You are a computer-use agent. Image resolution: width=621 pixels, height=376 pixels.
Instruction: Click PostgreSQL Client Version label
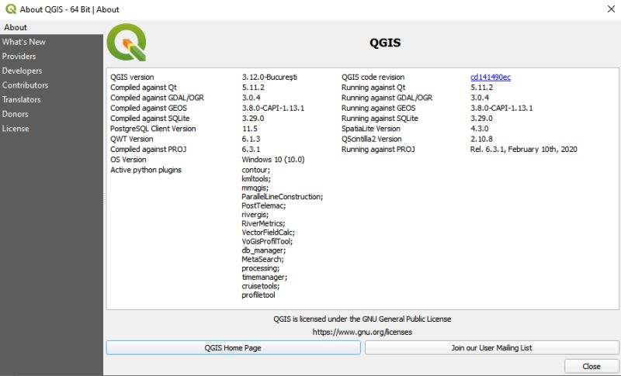pyautogui.click(x=153, y=129)
